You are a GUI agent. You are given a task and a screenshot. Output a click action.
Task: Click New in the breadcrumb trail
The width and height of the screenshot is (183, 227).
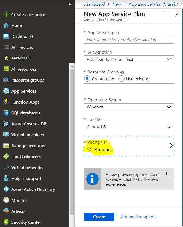point(117,4)
